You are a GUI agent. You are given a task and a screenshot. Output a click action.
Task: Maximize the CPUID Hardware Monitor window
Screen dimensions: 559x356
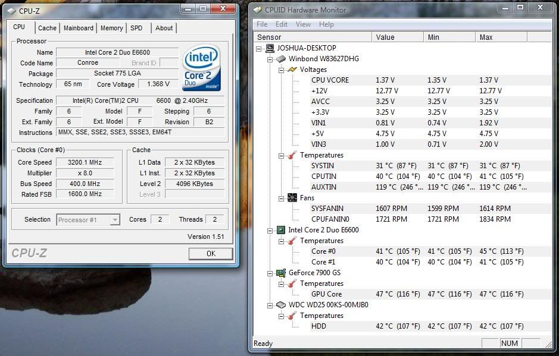(521, 7)
